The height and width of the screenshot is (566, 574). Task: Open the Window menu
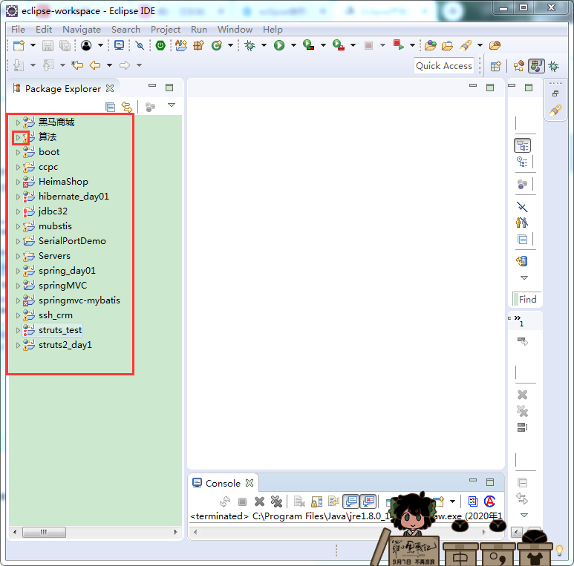pos(235,29)
